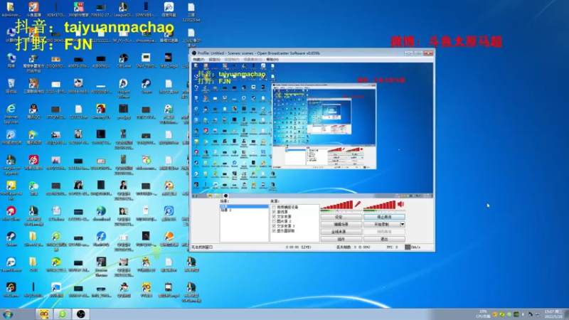
Task: Select the highlighted first scene in list
Action: coord(244,206)
